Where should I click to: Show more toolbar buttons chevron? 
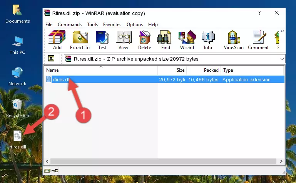point(282,31)
